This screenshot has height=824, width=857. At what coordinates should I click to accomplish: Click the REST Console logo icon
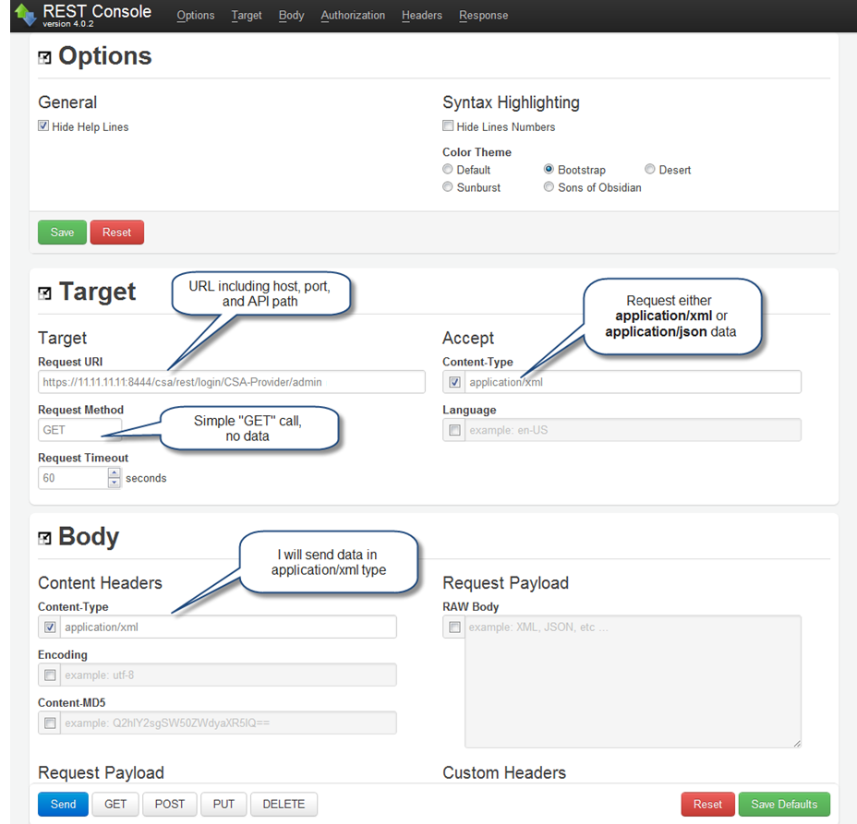(25, 16)
